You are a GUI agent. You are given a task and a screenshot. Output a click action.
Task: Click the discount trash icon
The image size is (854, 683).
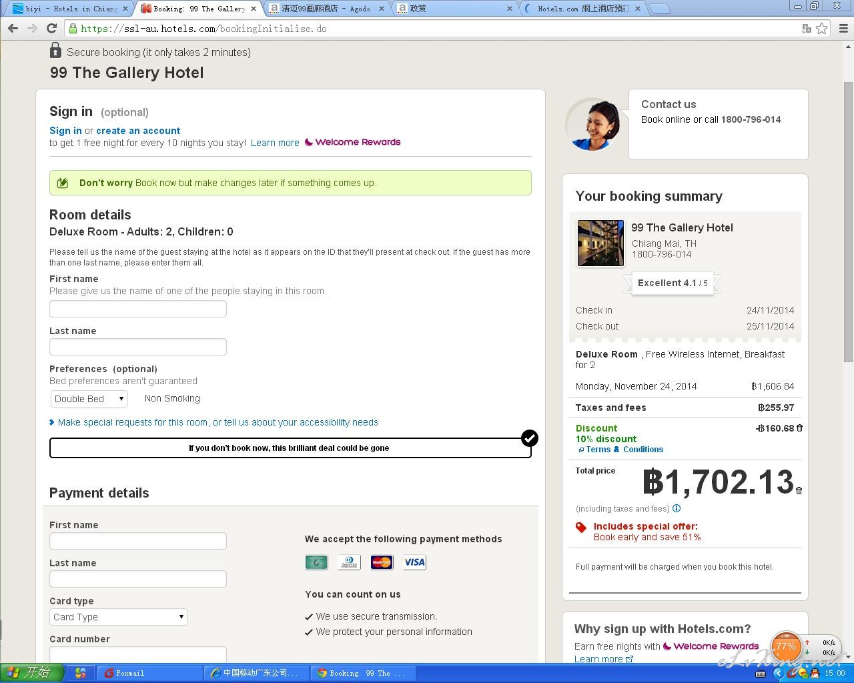[799, 428]
